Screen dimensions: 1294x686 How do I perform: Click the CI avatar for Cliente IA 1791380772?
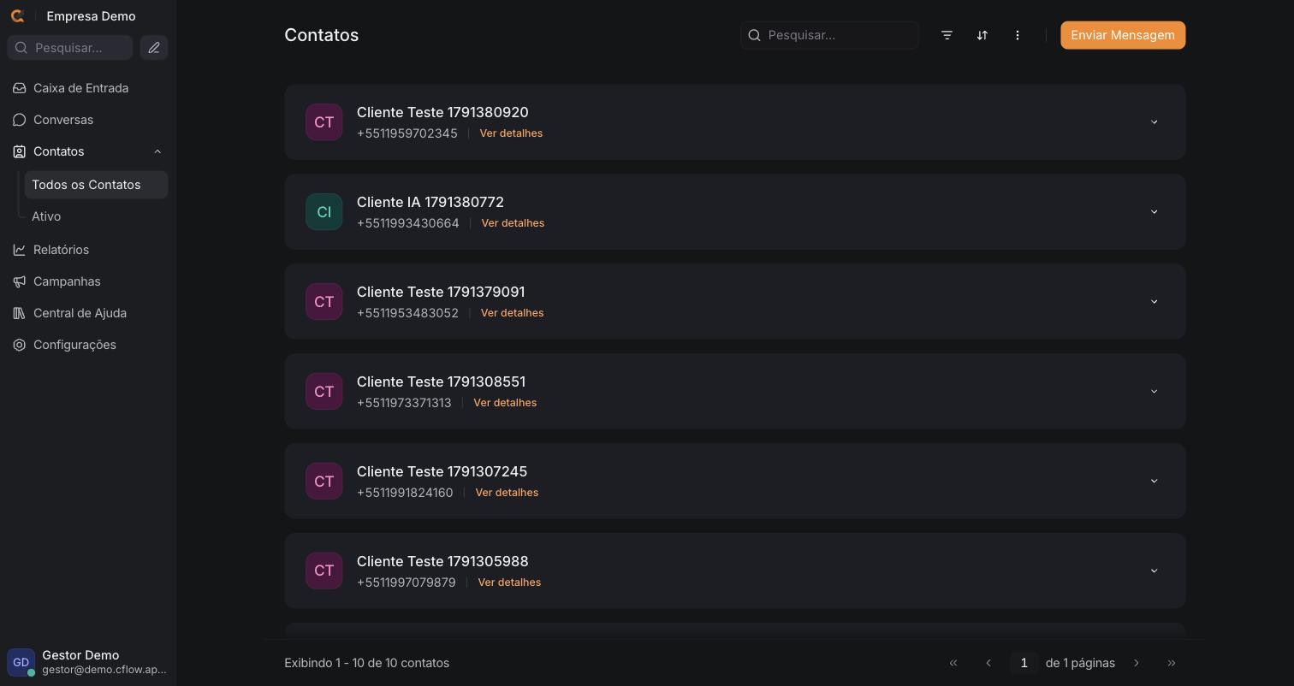point(324,212)
